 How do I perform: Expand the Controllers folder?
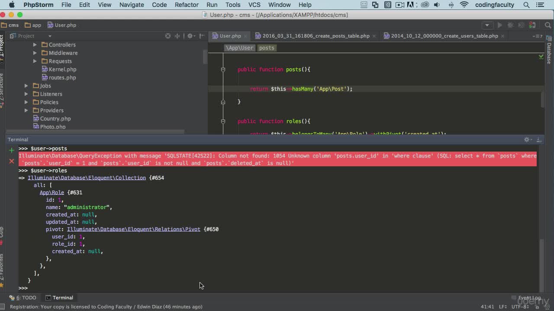(35, 45)
